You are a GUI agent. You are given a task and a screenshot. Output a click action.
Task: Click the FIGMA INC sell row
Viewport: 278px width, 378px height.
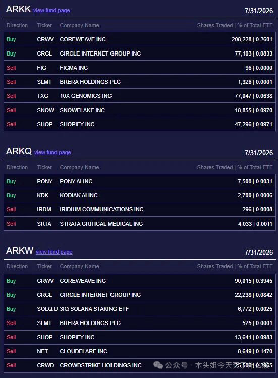pos(140,68)
